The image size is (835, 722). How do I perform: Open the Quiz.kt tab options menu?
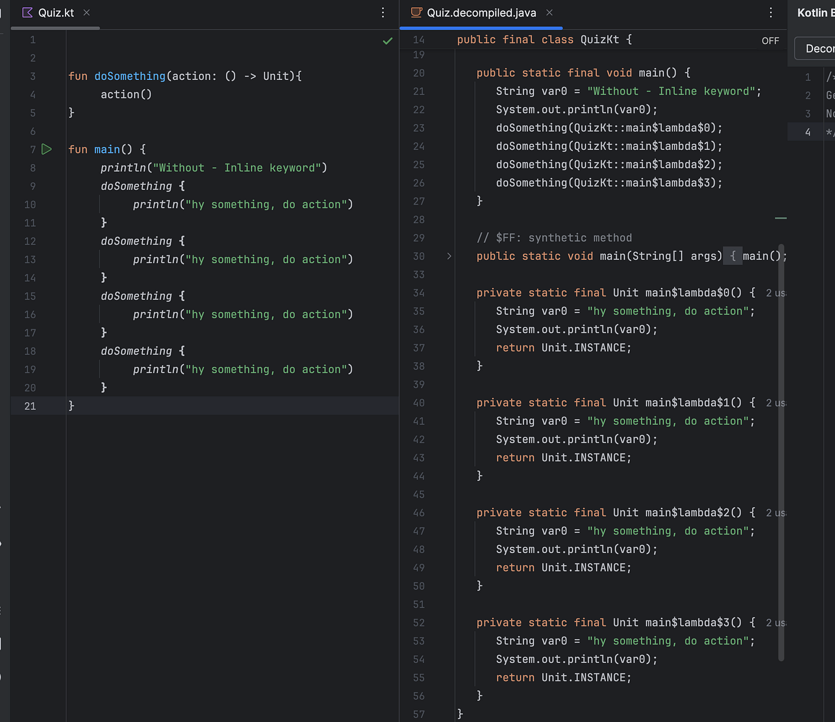tap(383, 13)
